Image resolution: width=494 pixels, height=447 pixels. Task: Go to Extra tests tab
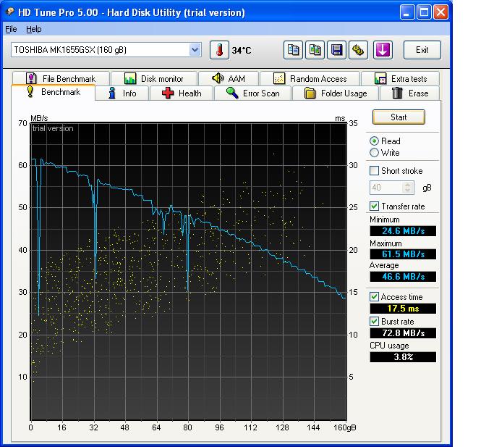tap(401, 78)
